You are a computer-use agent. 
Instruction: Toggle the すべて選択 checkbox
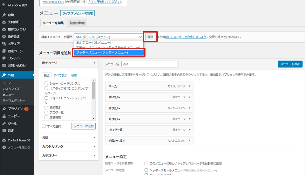(43, 126)
